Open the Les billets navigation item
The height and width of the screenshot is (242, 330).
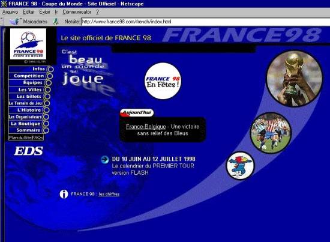(x=29, y=96)
